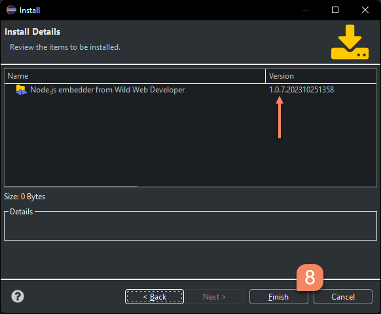Viewport: 381px width, 314px height.
Task: Click the grayed-out Next button
Action: (215, 297)
